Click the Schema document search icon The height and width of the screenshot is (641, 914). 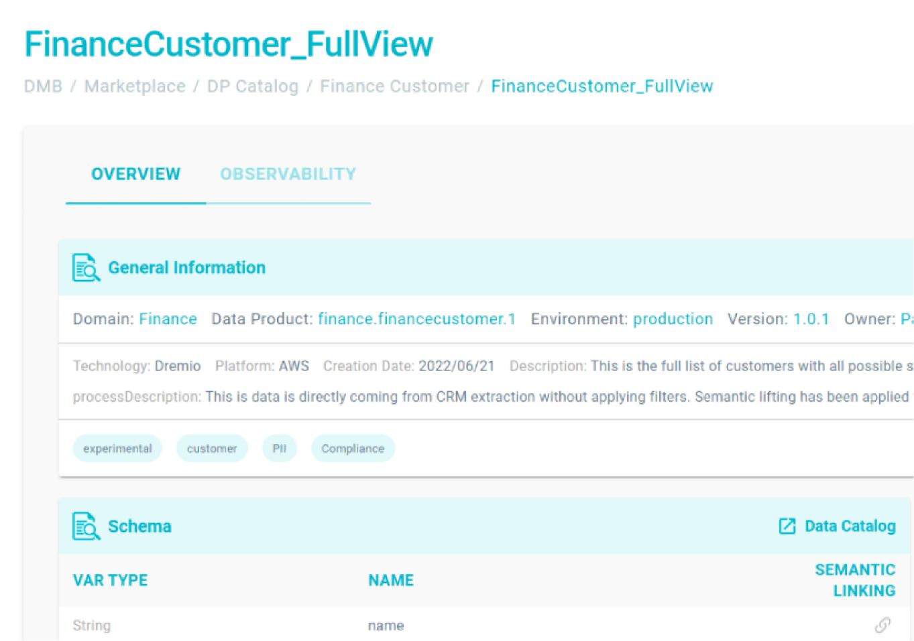point(87,526)
